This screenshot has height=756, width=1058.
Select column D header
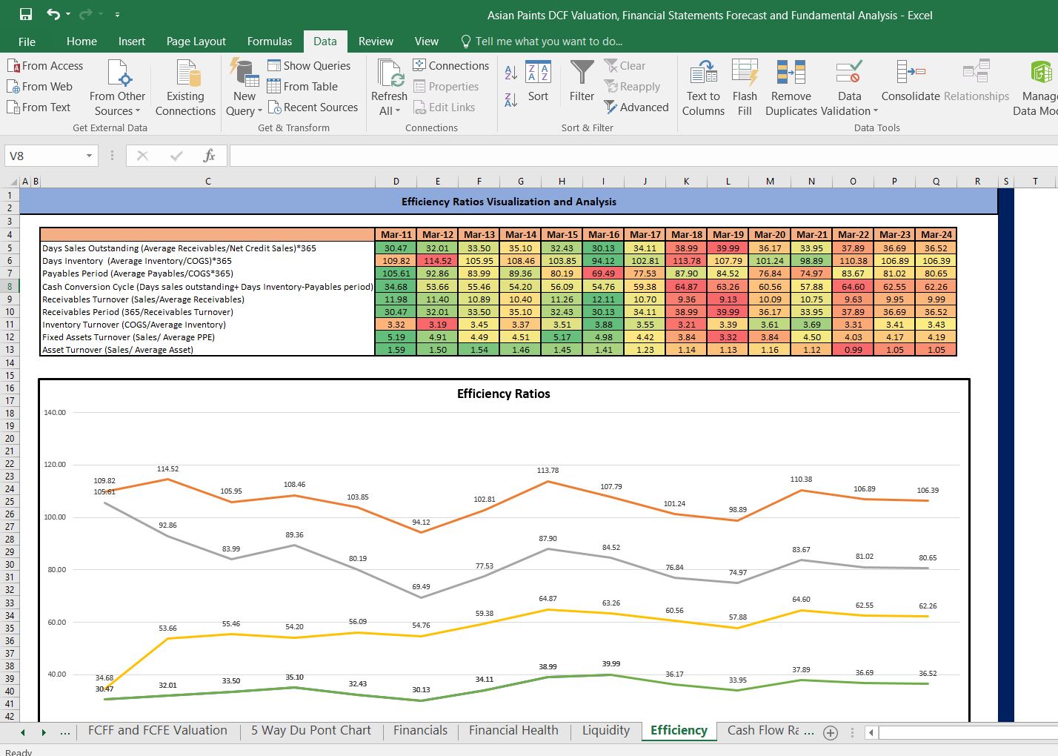[x=396, y=181]
